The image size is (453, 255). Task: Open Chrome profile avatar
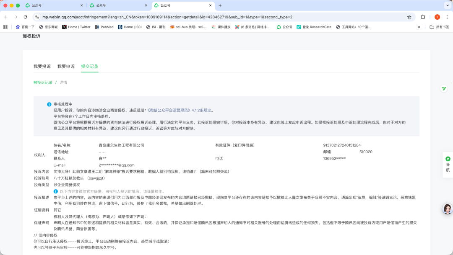point(437,17)
